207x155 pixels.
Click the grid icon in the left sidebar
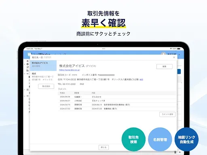click(x=27, y=90)
